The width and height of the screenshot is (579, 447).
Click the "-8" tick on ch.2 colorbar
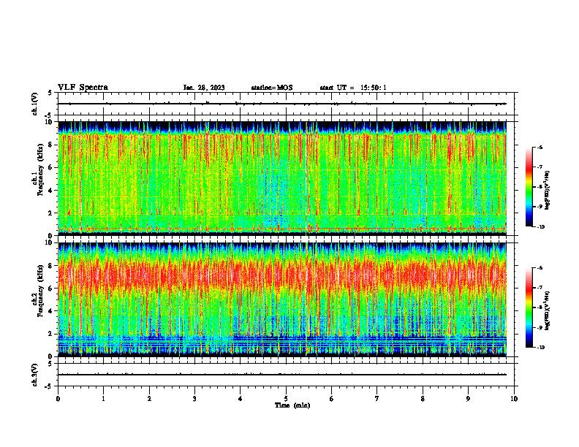point(540,307)
